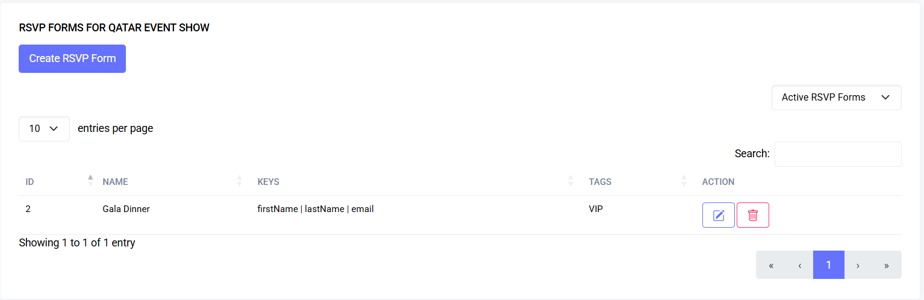Screen dimensions: 924x300
Task: Sort by the KEYS column arrows
Action: (570, 180)
